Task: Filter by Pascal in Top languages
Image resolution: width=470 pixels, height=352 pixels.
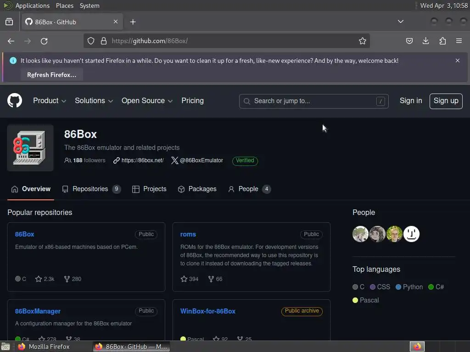Action: pyautogui.click(x=366, y=300)
